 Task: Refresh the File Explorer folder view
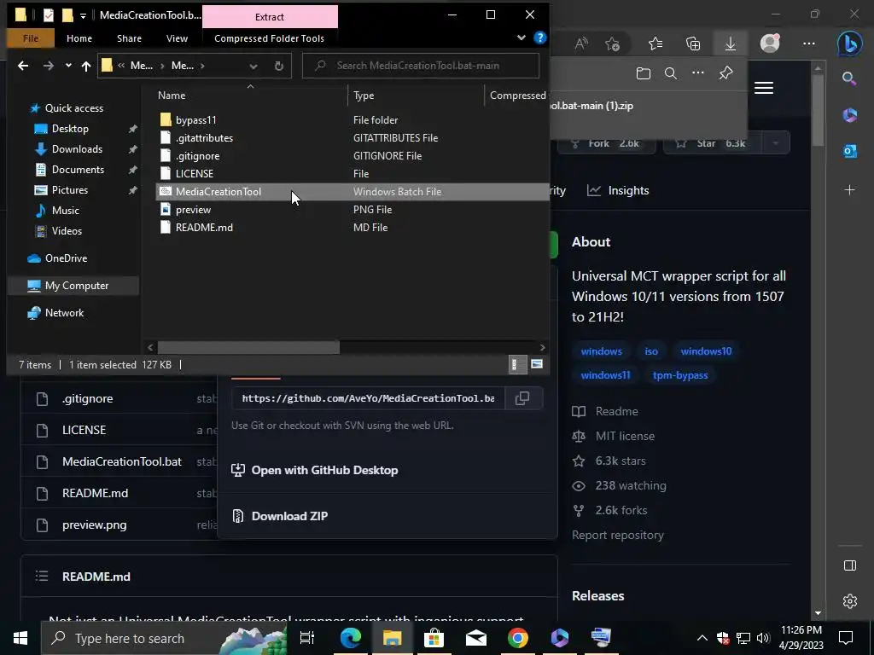279,66
